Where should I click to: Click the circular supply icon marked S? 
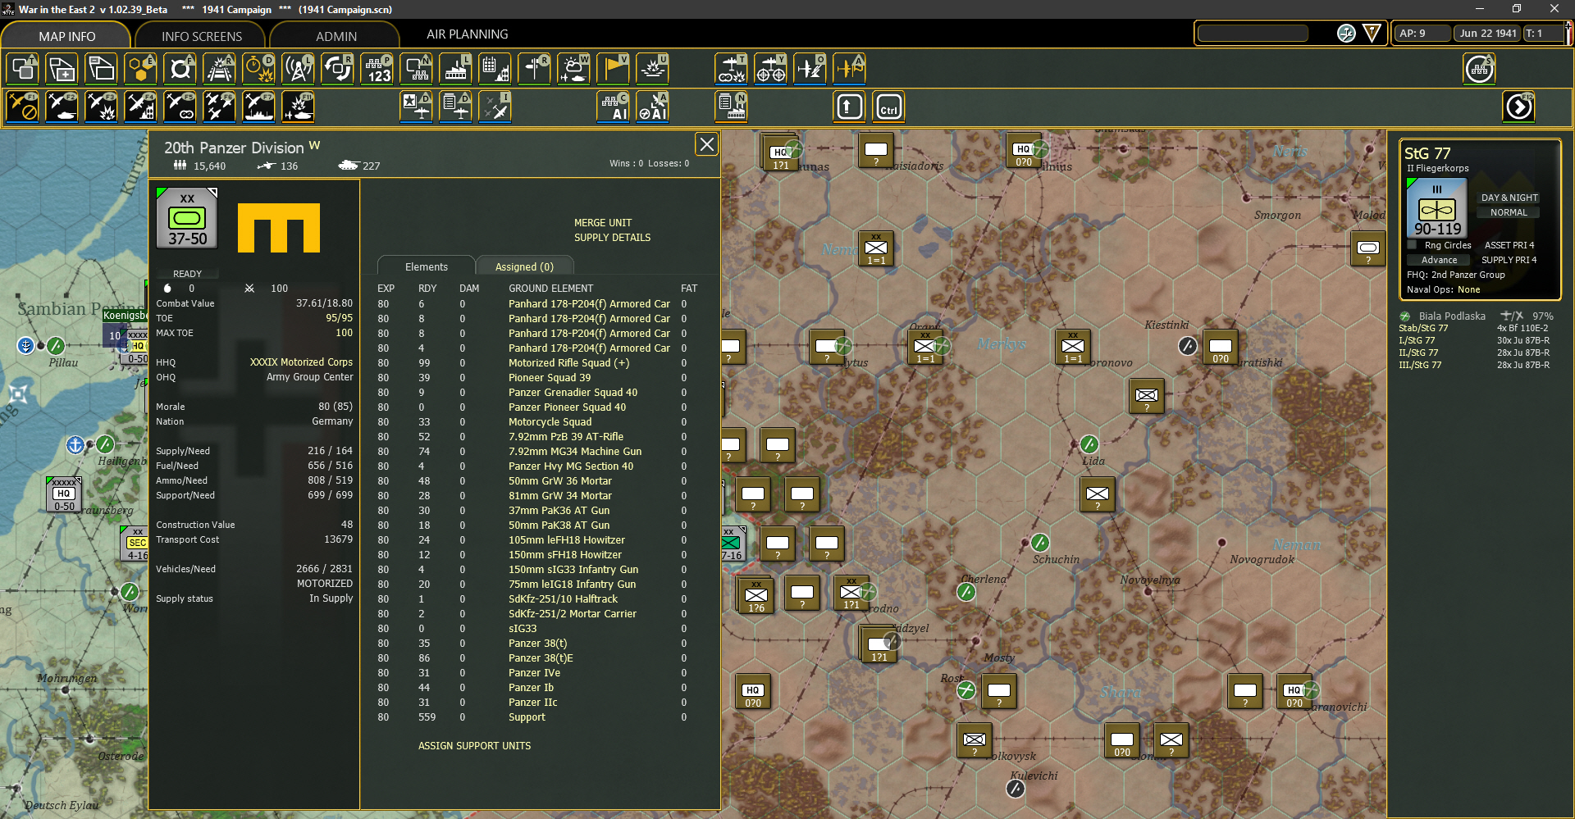point(1479,69)
